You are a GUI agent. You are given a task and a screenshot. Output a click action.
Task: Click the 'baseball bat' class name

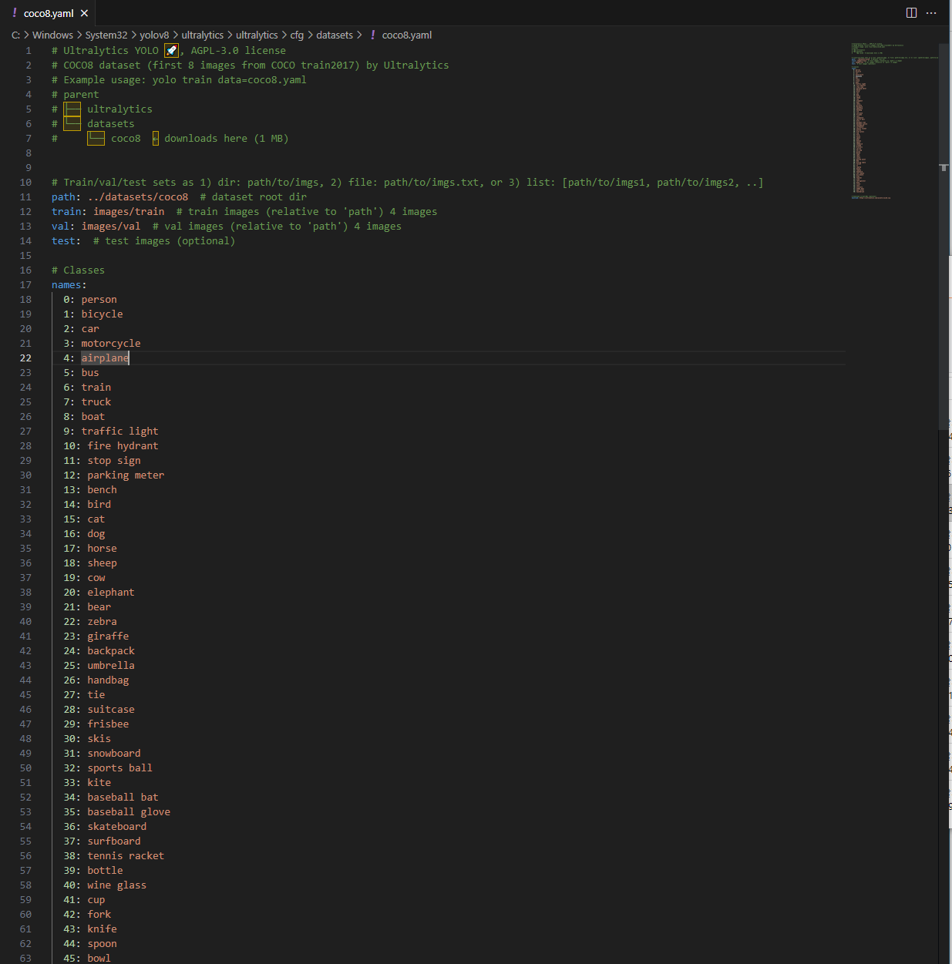(x=123, y=798)
